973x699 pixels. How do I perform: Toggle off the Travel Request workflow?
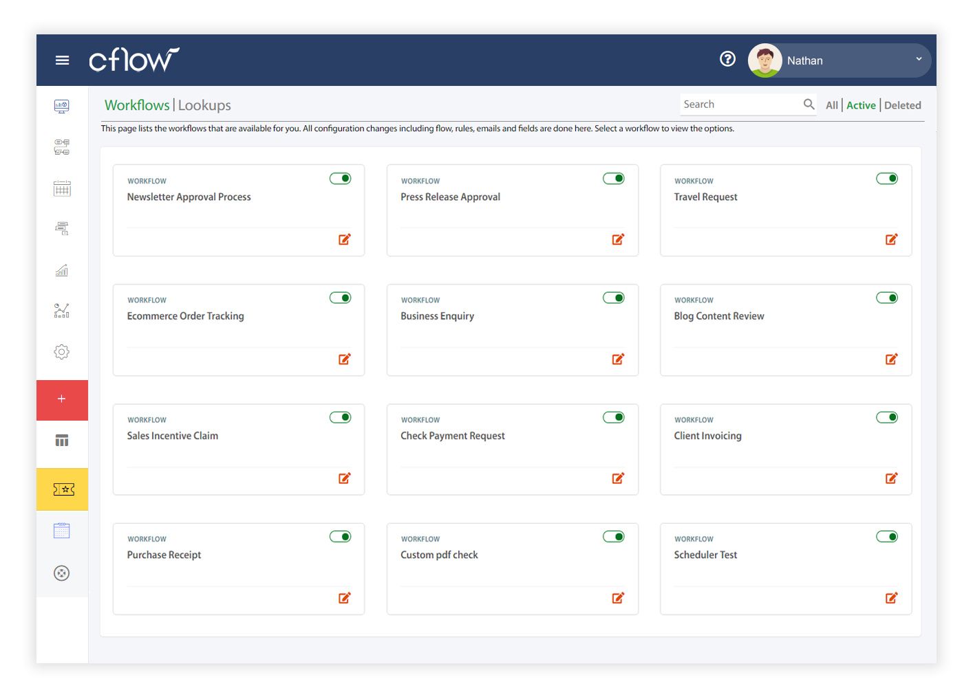886,179
